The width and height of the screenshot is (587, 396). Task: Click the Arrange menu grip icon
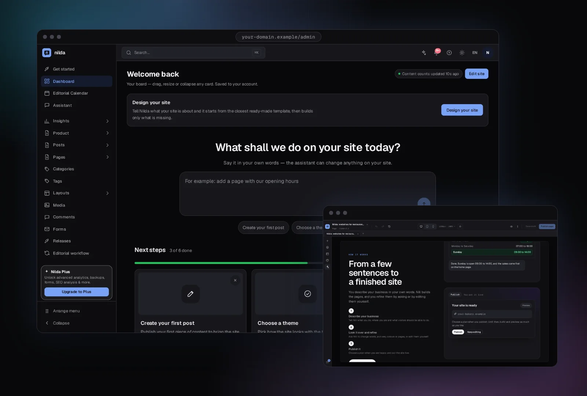pyautogui.click(x=47, y=311)
